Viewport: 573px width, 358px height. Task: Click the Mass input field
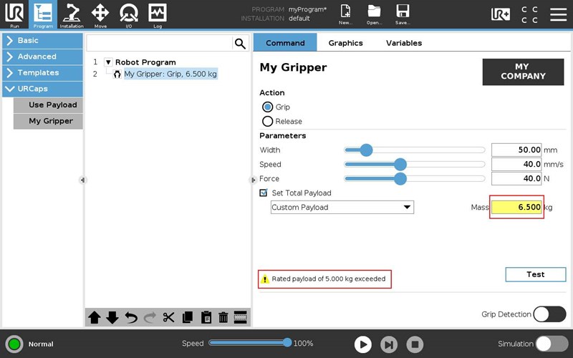tap(516, 207)
